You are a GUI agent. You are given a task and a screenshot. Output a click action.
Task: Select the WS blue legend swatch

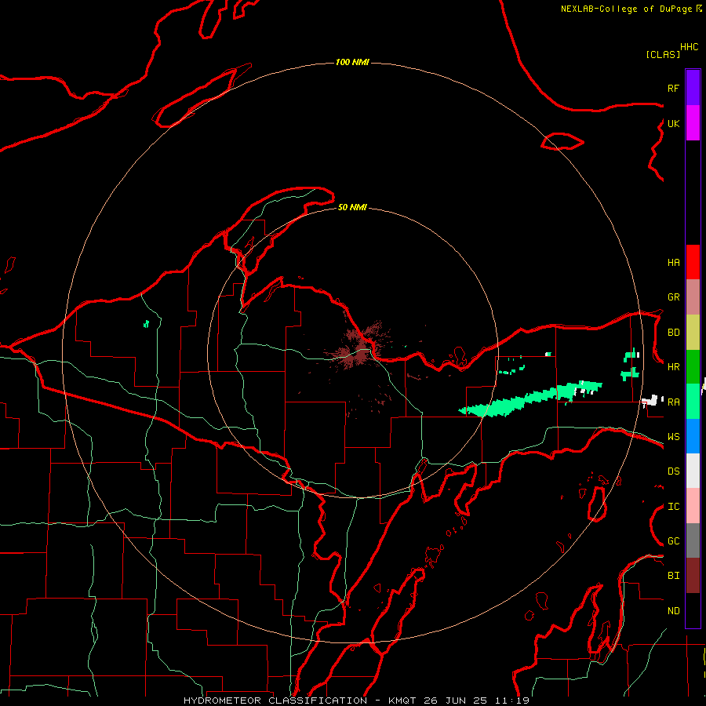693,436
